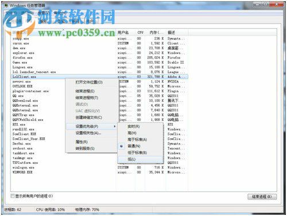287x216 pixels.
Task: Select the Game.exe process row
Action: (99, 62)
